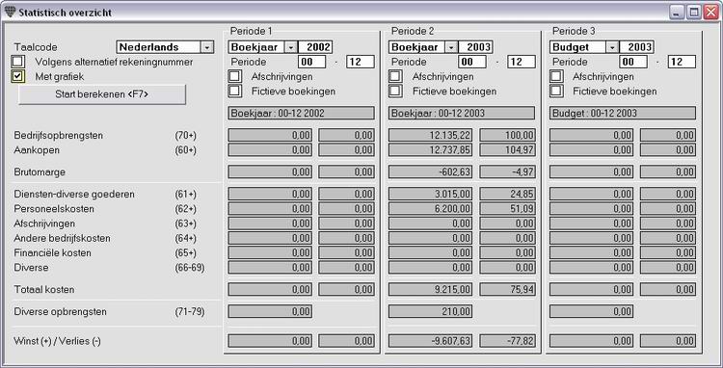The height and width of the screenshot is (368, 723).
Task: Click Diensten-diverse goederen value 3.015,00
Action: (430, 195)
